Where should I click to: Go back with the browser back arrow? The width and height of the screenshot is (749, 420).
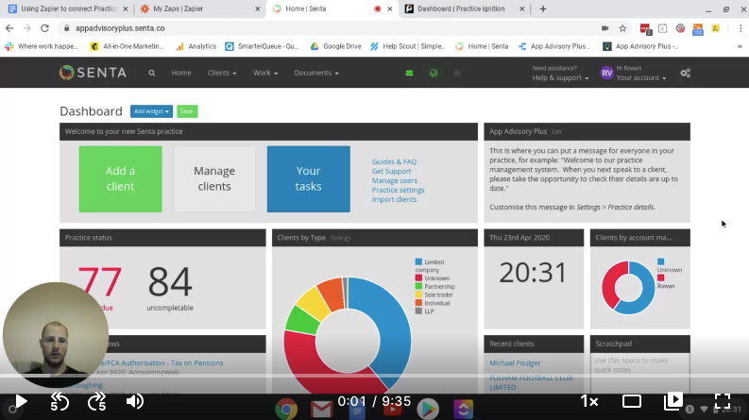[x=9, y=28]
